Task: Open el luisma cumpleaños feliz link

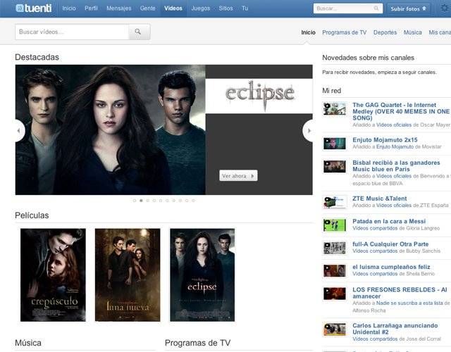Action: pos(391,267)
